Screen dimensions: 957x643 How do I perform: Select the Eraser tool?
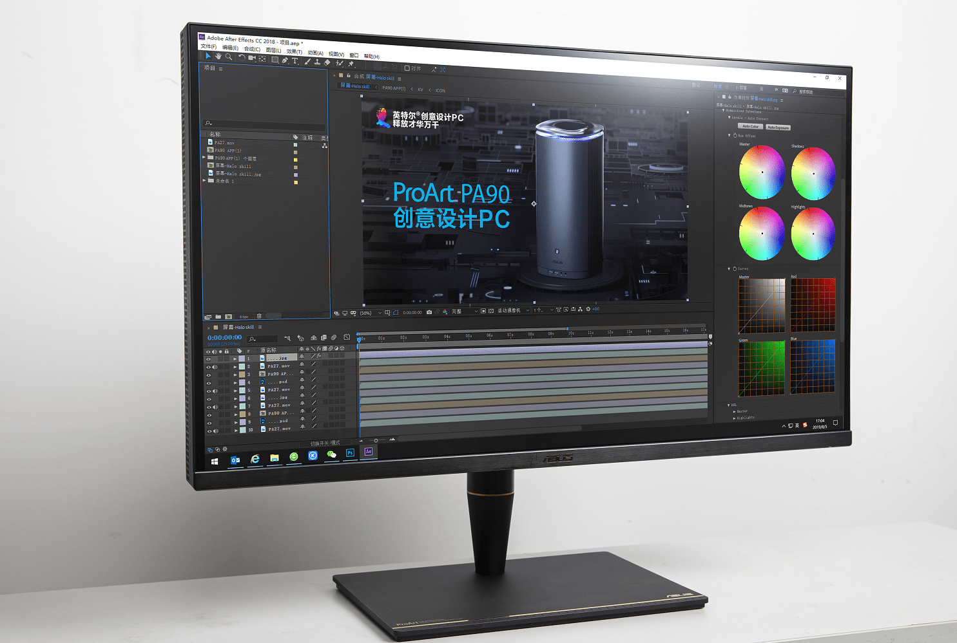[327, 62]
